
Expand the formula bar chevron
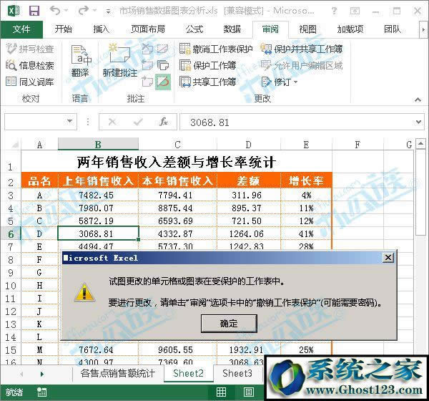(x=418, y=122)
